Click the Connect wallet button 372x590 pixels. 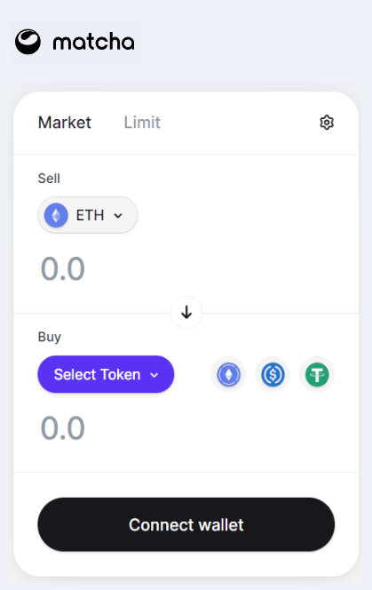186,524
